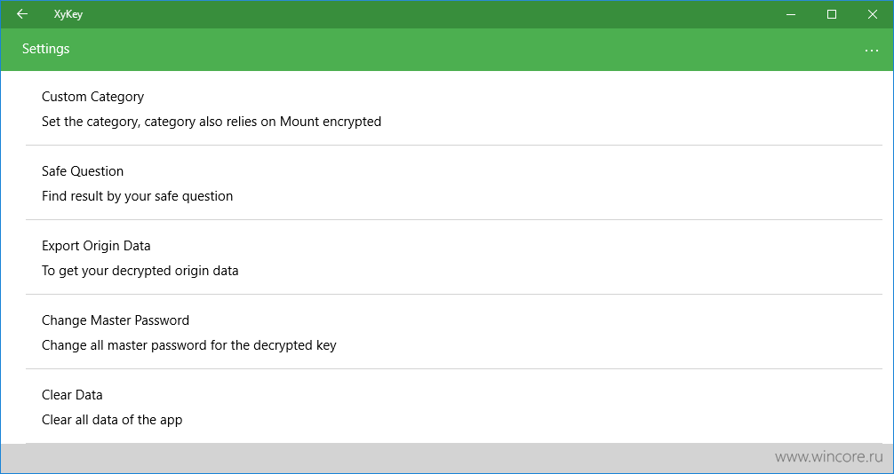Maximize the XyKey window
Image resolution: width=894 pixels, height=474 pixels.
(832, 14)
